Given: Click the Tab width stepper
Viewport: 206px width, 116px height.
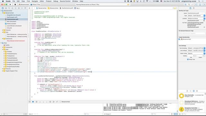Looking at the screenshot, I should coord(195,56).
